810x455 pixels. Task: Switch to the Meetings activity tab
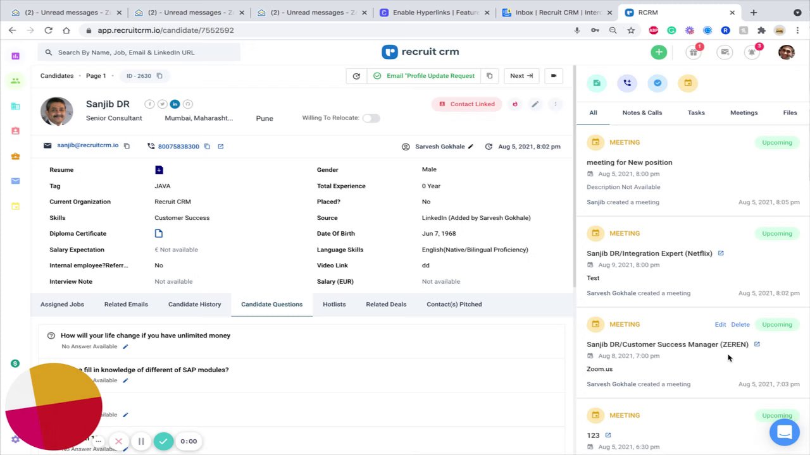(x=744, y=112)
